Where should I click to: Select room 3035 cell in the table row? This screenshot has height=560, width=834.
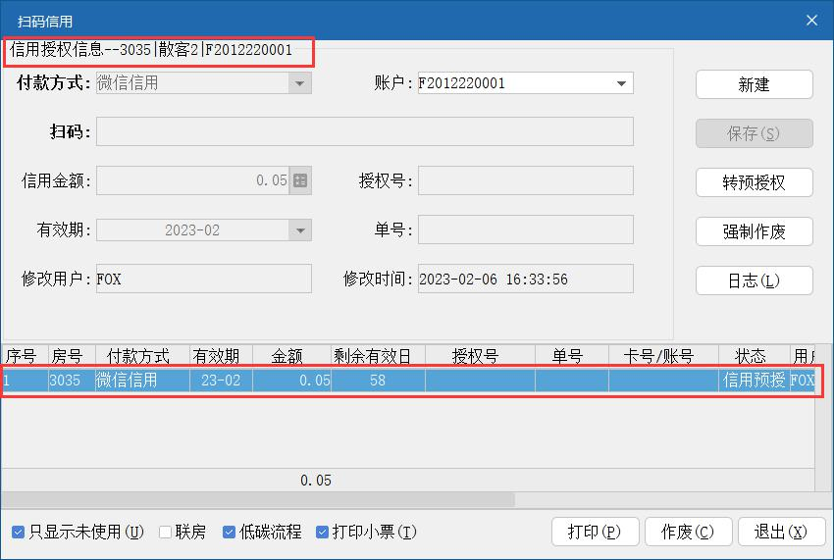coord(72,381)
